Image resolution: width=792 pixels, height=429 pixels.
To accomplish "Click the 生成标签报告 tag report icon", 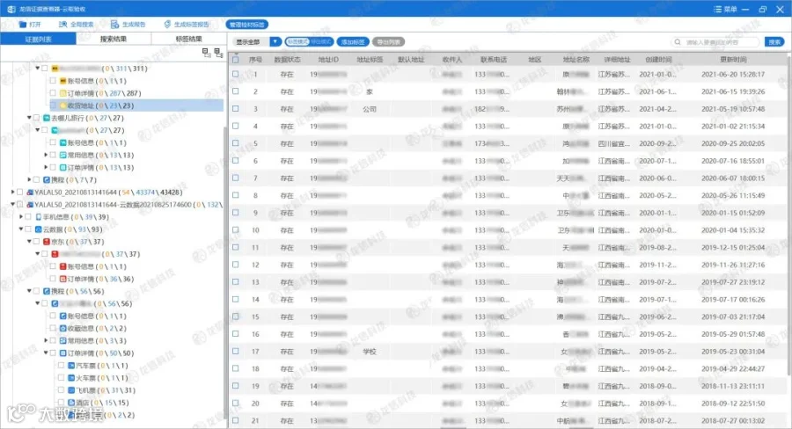I will click(168, 25).
